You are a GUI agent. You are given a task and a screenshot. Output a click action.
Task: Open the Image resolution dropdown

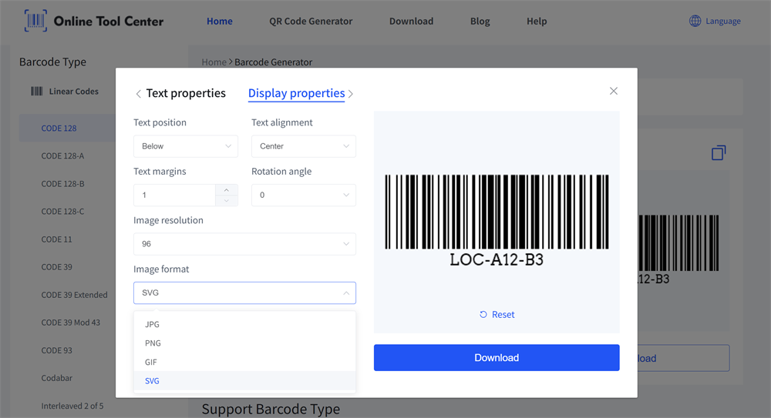[x=244, y=244]
